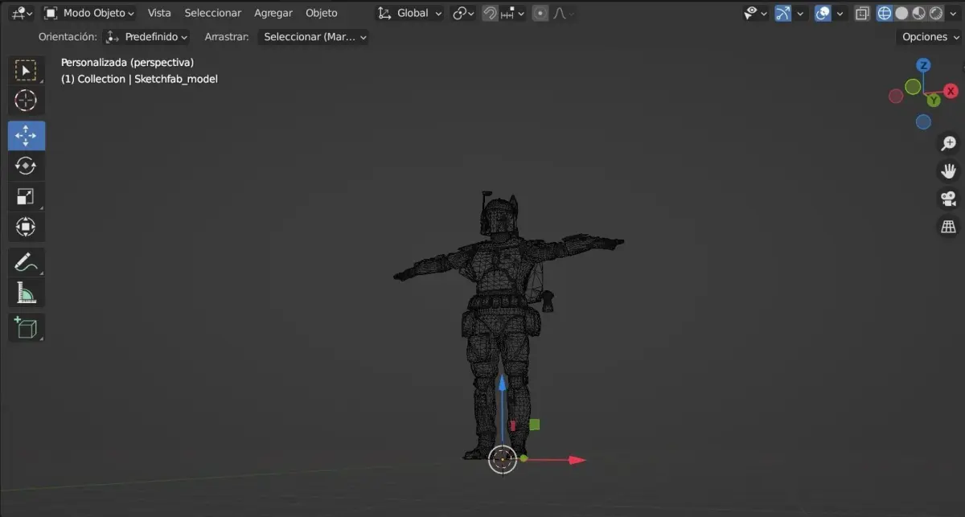Image resolution: width=965 pixels, height=517 pixels.
Task: Open the Vista menu
Action: point(159,13)
